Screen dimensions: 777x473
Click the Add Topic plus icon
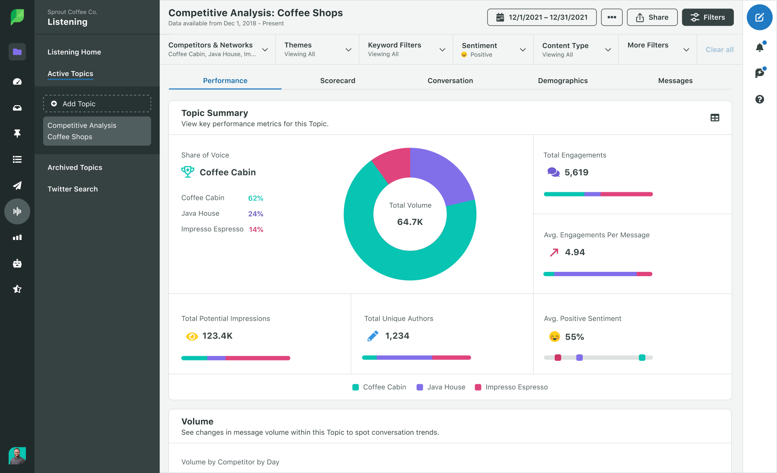53,104
